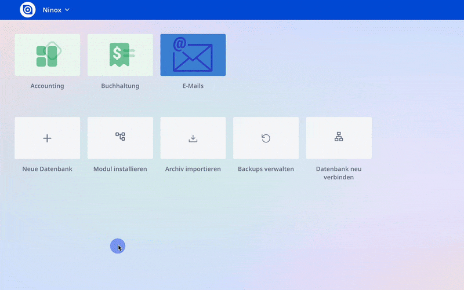The image size is (464, 290).
Task: Click the Backups verwalten restore icon
Action: (266, 138)
